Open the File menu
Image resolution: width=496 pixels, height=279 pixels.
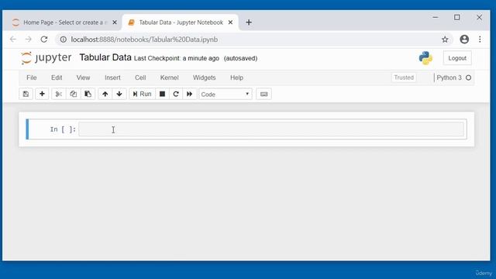[32, 77]
